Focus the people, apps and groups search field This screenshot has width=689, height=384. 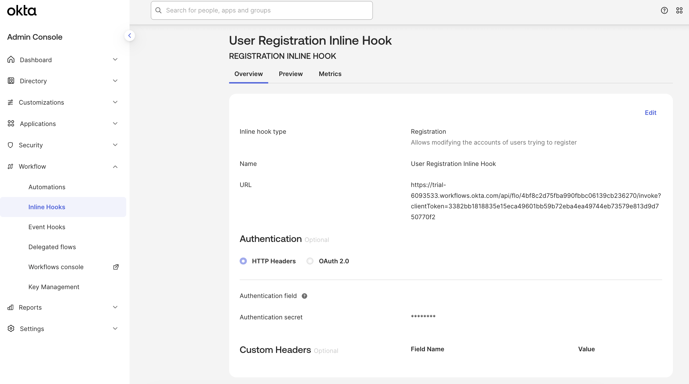(262, 10)
